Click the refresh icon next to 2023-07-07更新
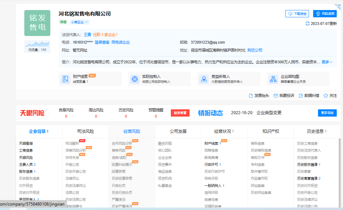343x210 pixels. 307,24
